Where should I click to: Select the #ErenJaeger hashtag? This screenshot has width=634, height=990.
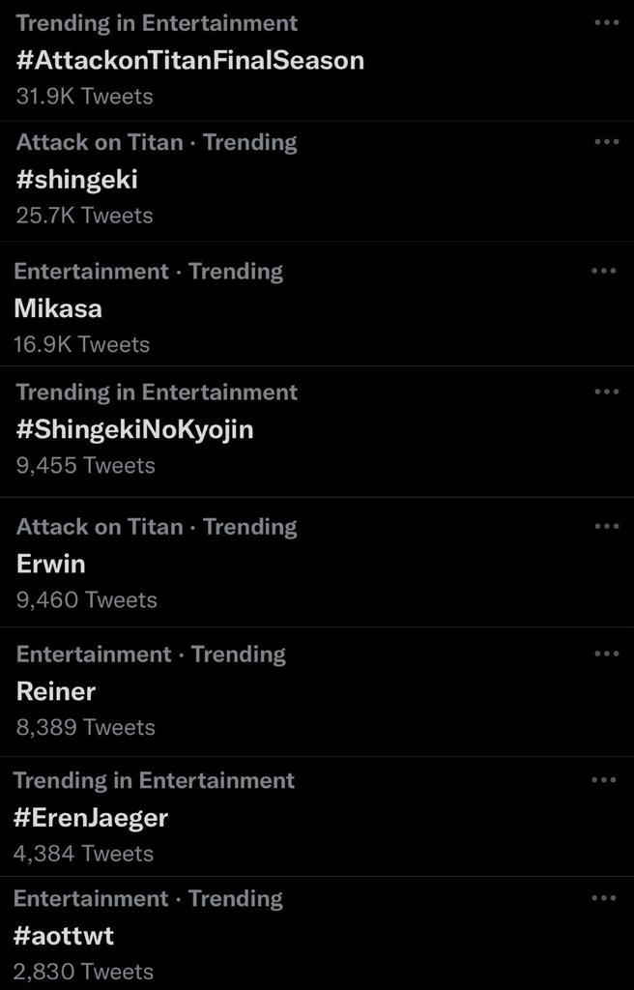click(91, 817)
